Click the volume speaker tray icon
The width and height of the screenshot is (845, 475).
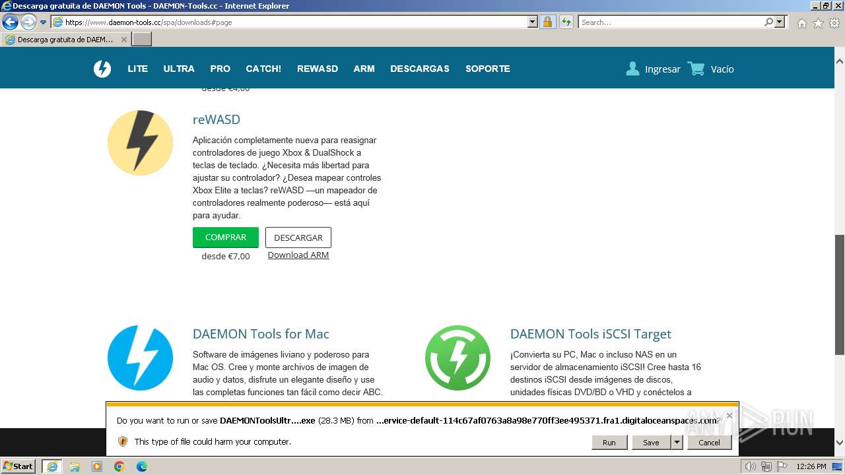[x=750, y=466]
